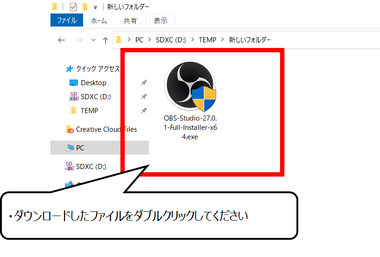Screen dimensions: 380x257
Task: Switch to the 表示 ribbon tab
Action: coord(161,21)
